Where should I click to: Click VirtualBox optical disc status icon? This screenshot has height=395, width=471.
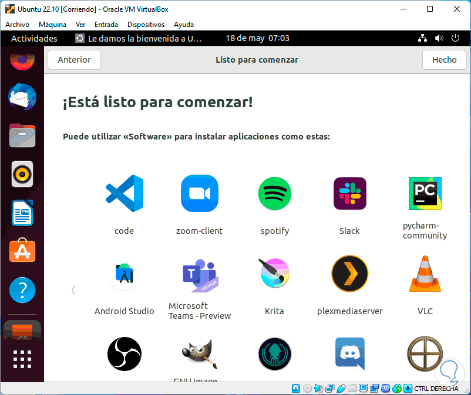(x=307, y=389)
